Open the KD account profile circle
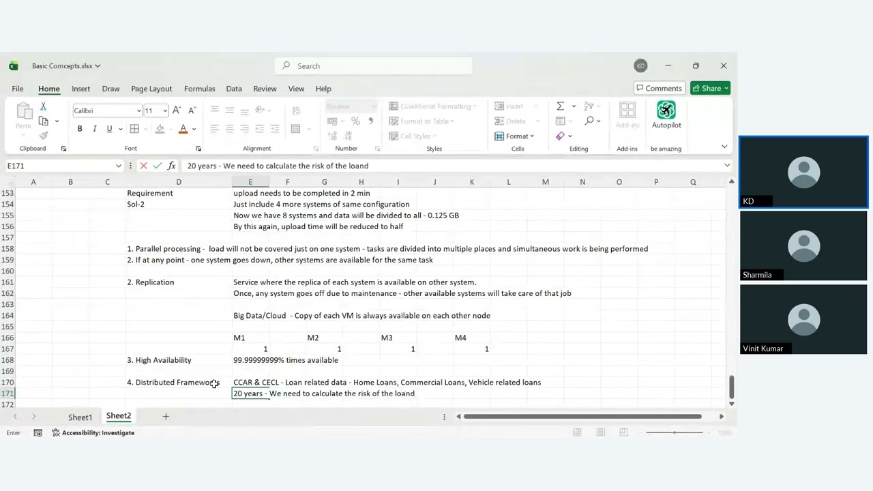The width and height of the screenshot is (873, 491). coord(640,66)
